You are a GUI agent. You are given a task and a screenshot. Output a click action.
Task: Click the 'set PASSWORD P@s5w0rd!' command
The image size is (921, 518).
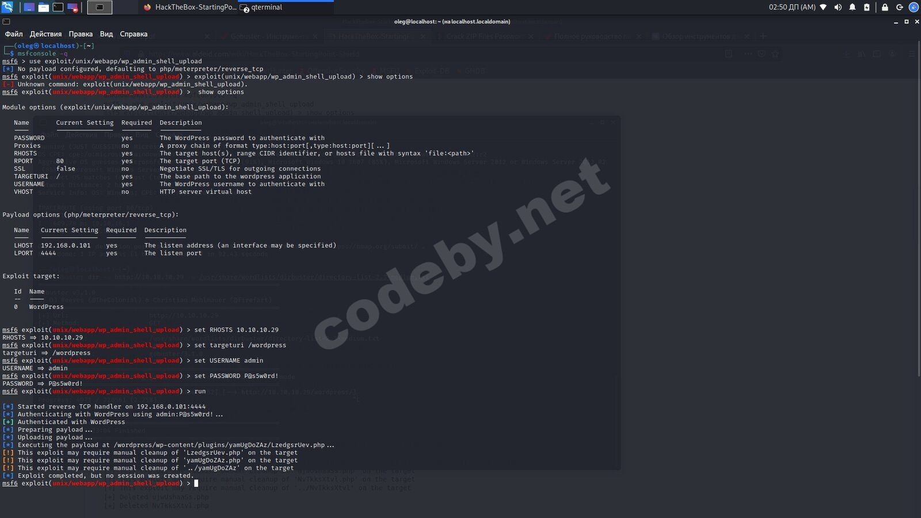tap(236, 376)
